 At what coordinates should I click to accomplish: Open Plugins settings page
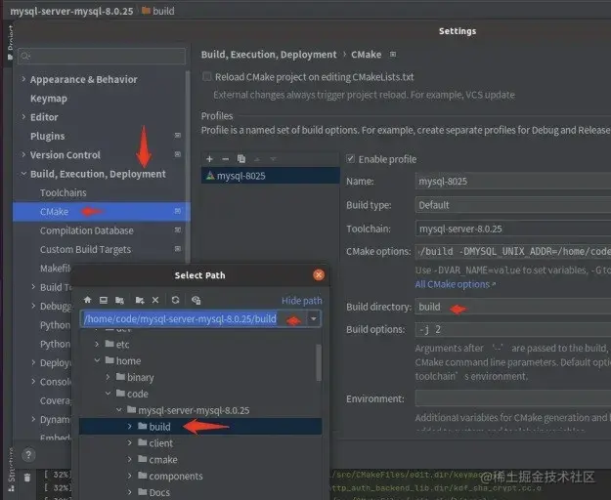[48, 136]
